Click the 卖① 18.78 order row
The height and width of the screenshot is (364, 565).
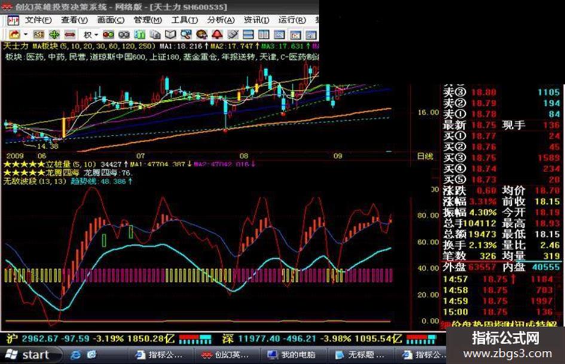click(502, 114)
